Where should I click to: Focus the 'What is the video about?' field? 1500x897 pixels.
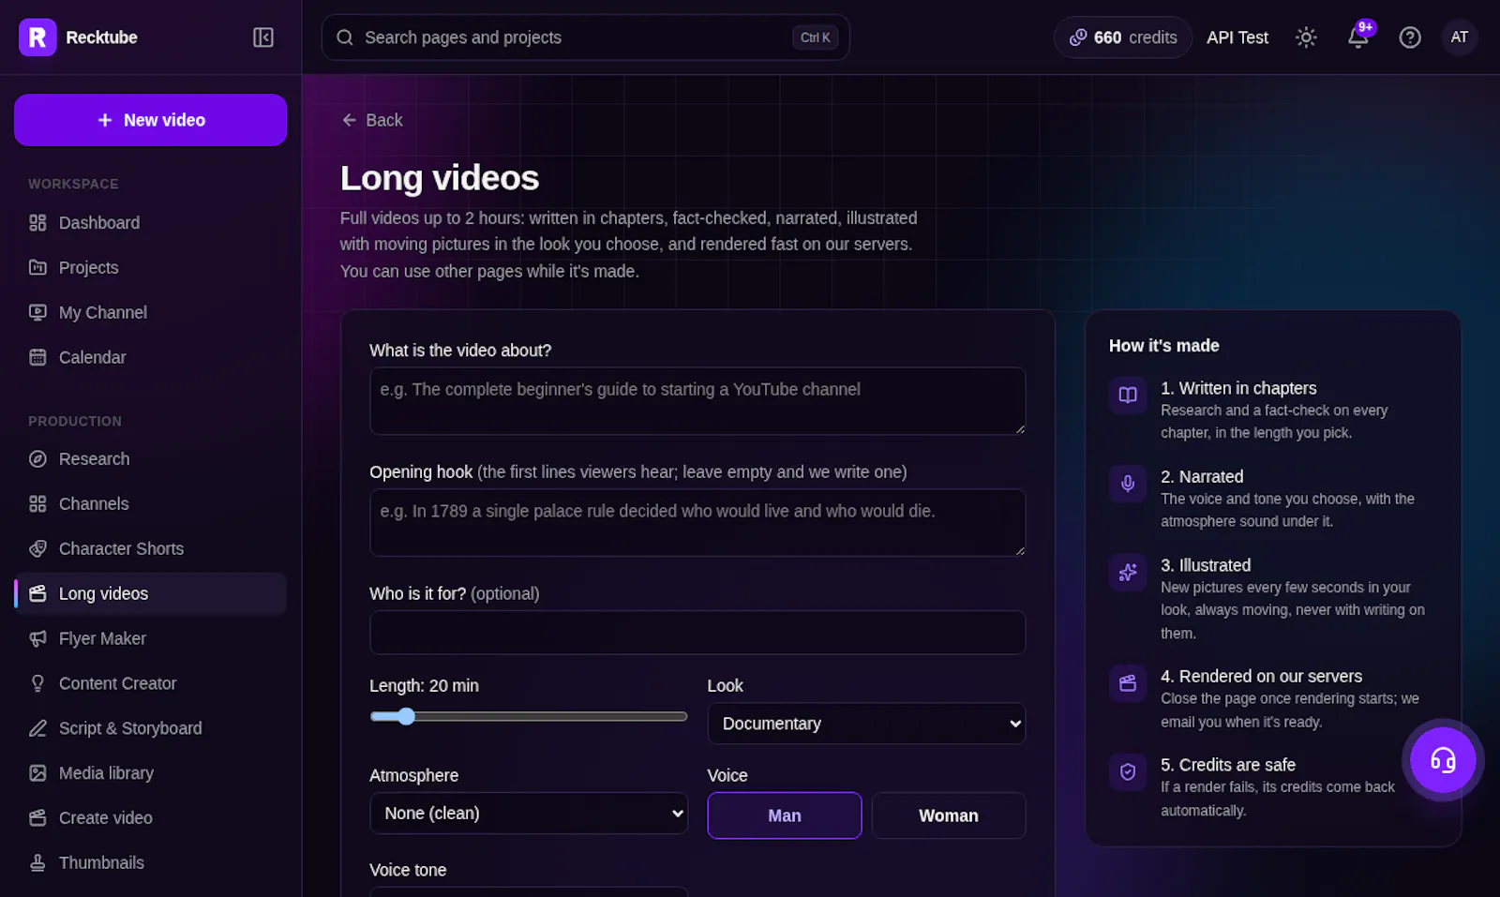point(697,401)
